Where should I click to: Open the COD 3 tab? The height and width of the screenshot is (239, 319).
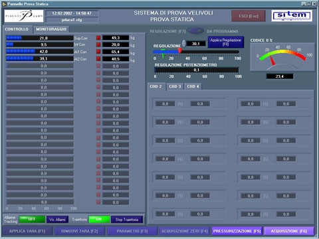point(175,86)
